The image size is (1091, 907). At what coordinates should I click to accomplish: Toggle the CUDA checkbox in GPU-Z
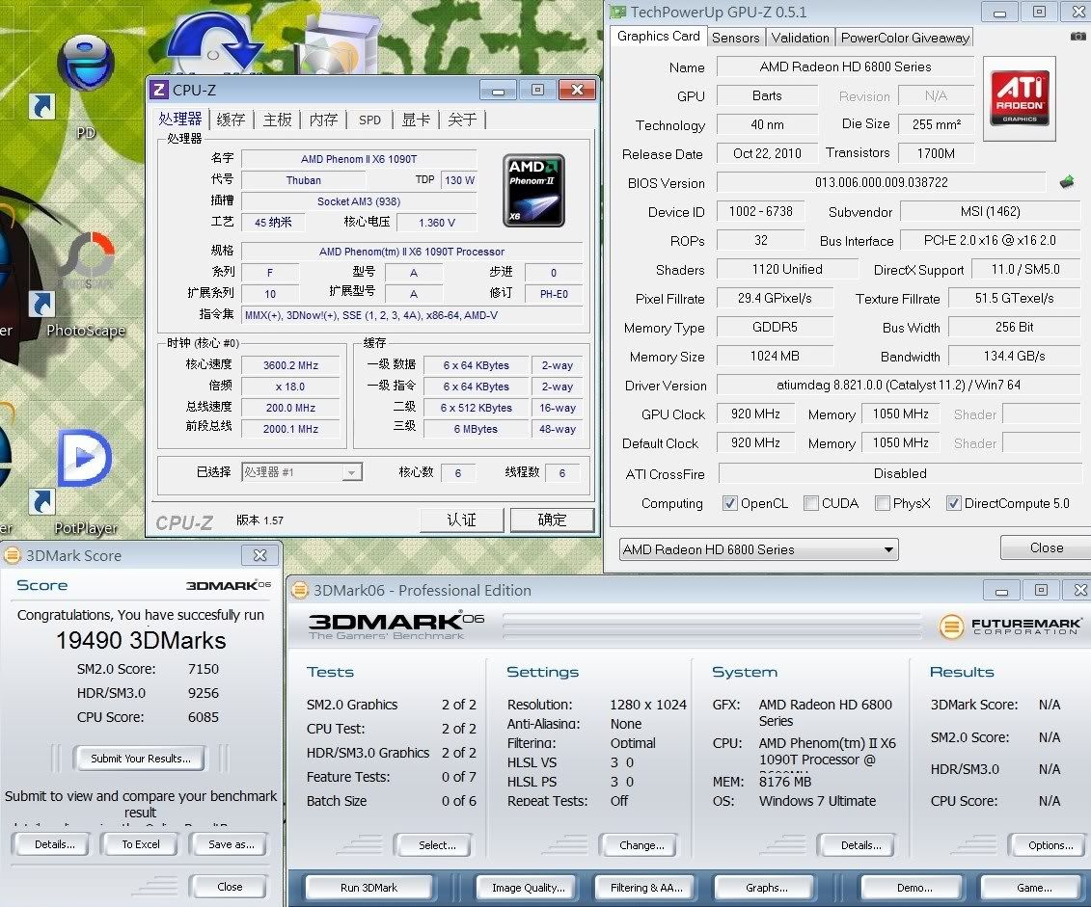[810, 503]
